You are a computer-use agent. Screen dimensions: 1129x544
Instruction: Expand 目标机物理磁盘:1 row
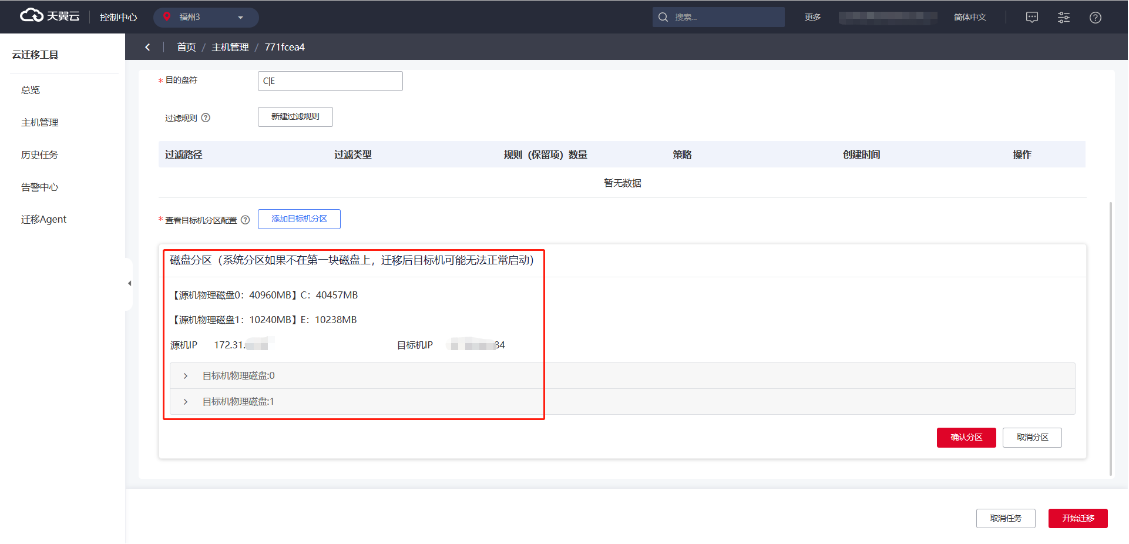click(x=186, y=402)
